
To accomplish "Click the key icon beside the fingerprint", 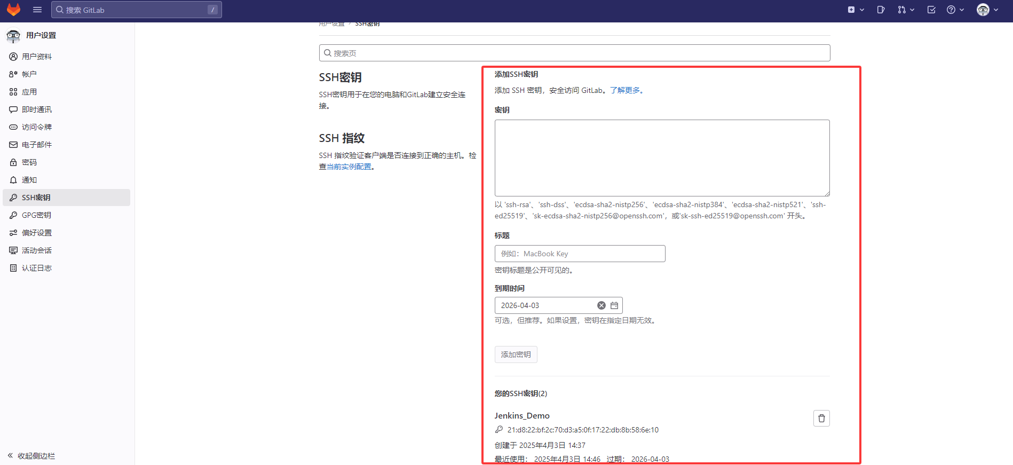I will pyautogui.click(x=499, y=430).
